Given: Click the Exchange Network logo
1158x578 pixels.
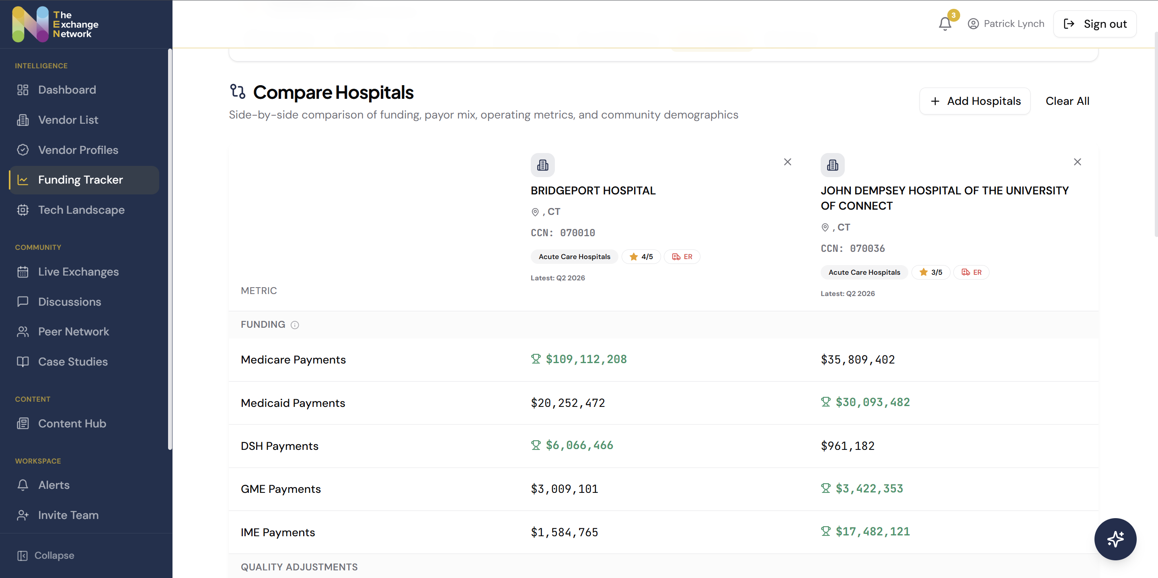Looking at the screenshot, I should click(55, 24).
